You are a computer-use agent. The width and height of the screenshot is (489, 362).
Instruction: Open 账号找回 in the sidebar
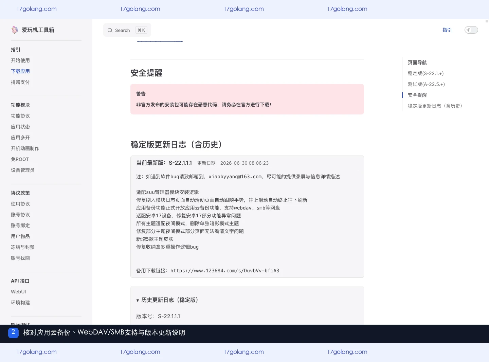pos(20,258)
